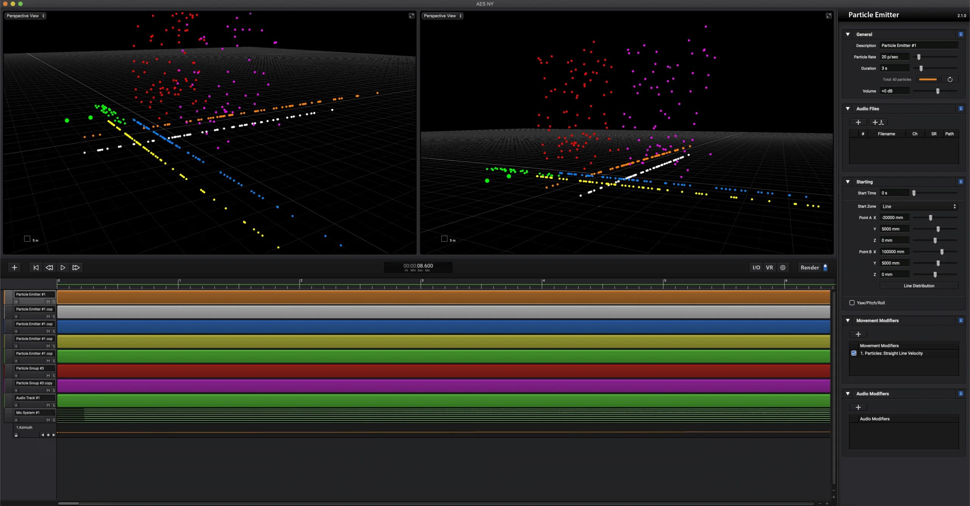Add an audio file with the plus icon
This screenshot has height=506, width=970.
tap(858, 122)
